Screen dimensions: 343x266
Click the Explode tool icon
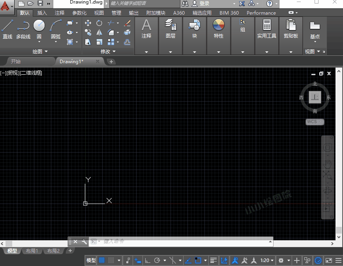coord(127,32)
